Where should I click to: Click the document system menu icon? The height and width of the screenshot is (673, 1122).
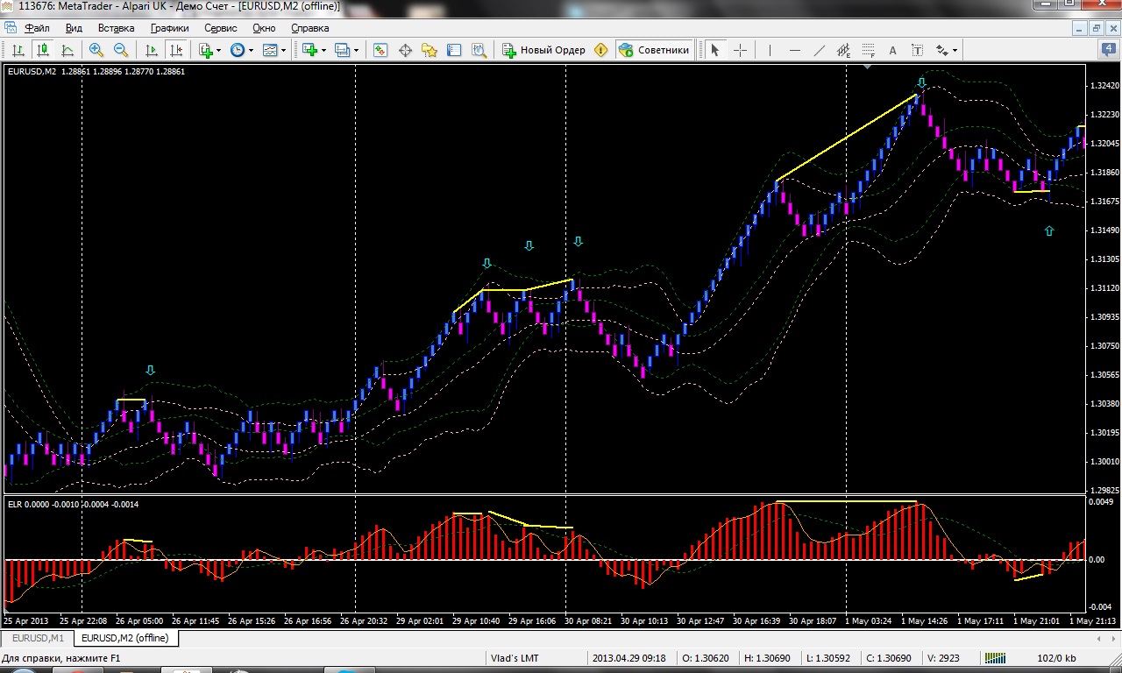(10, 28)
